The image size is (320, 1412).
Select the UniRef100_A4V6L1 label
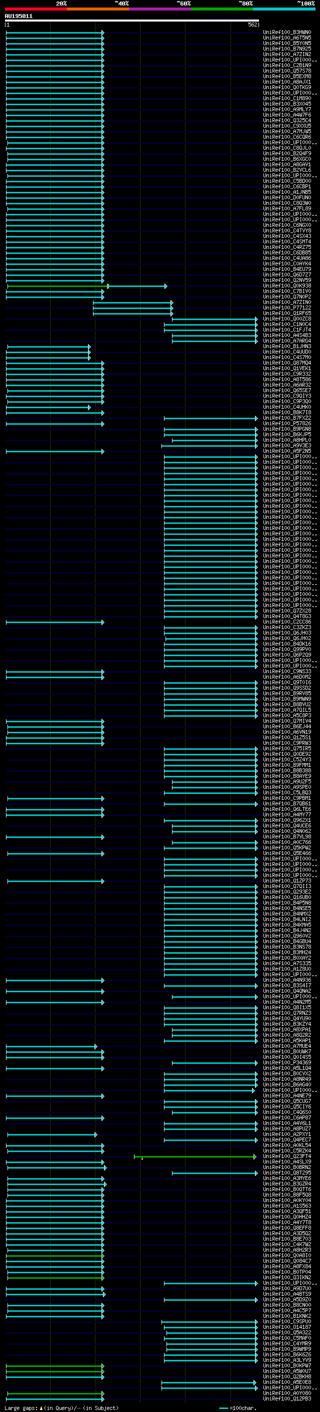287,1123
